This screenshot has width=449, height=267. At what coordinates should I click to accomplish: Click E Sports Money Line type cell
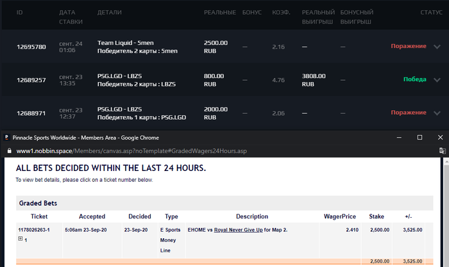[170, 240]
